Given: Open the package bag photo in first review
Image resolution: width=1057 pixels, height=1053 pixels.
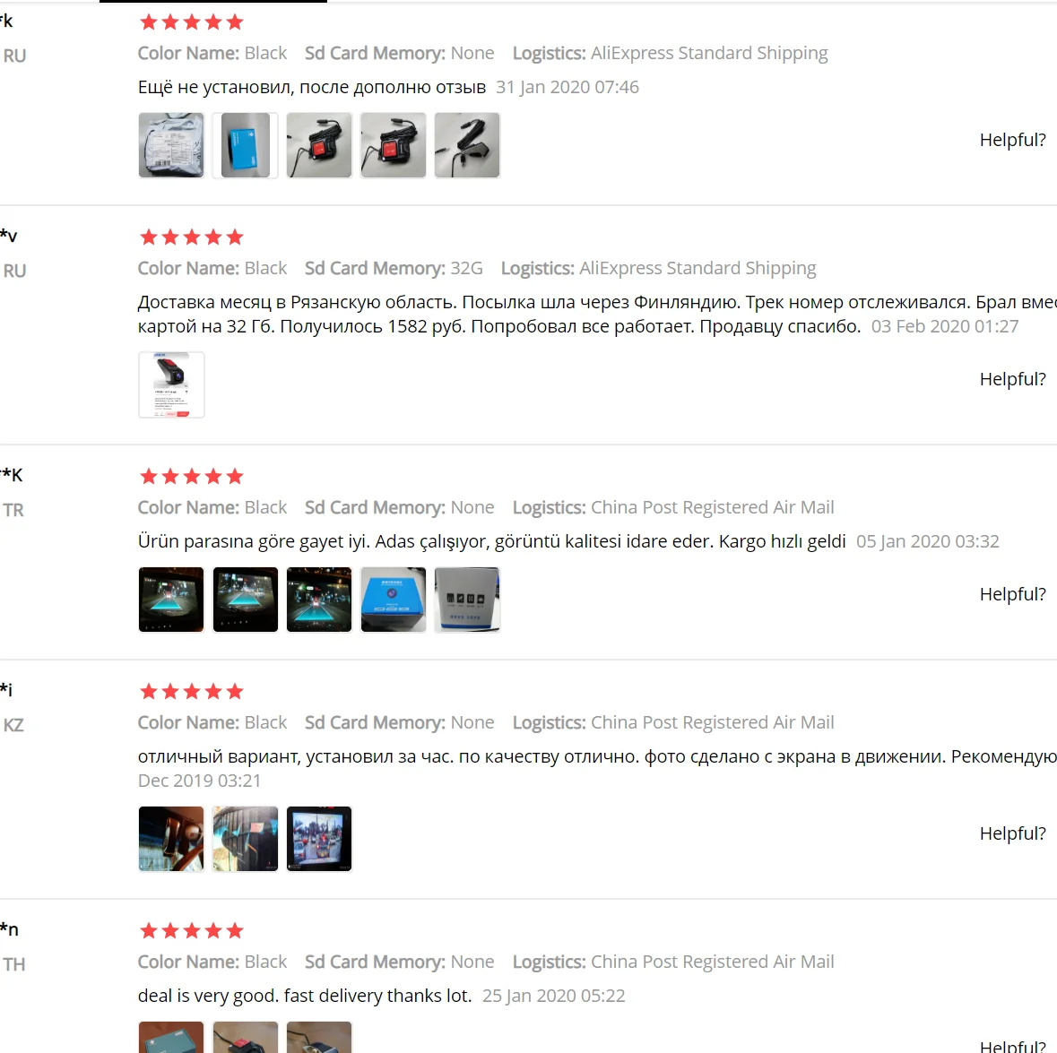Looking at the screenshot, I should click(x=171, y=145).
